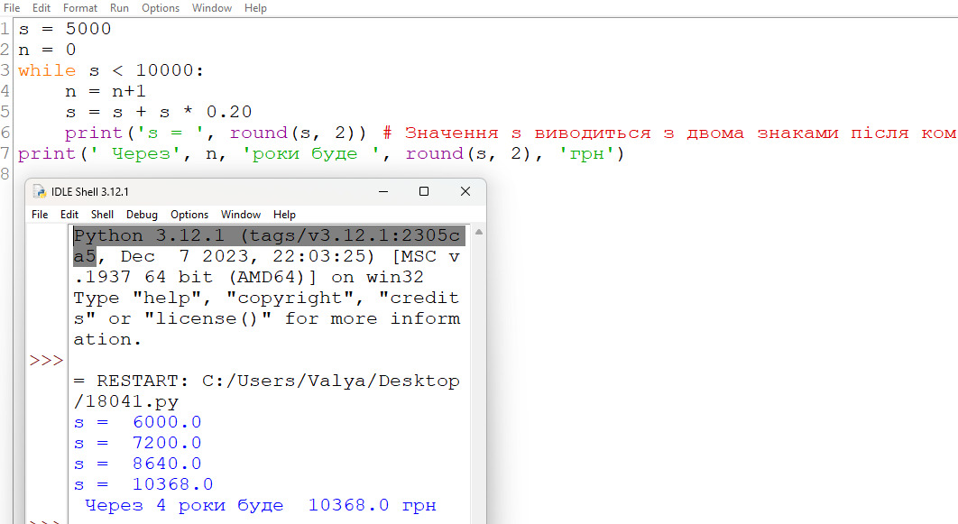Click the '/18041.py' file name in shell

(x=126, y=402)
